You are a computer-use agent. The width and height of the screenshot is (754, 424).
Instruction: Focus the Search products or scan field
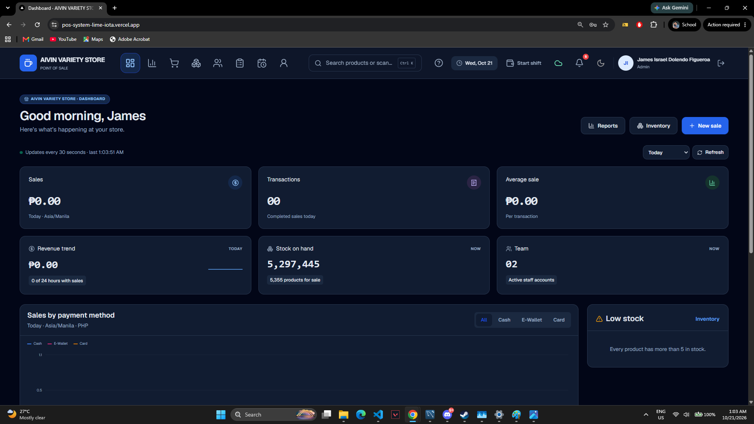tap(365, 63)
